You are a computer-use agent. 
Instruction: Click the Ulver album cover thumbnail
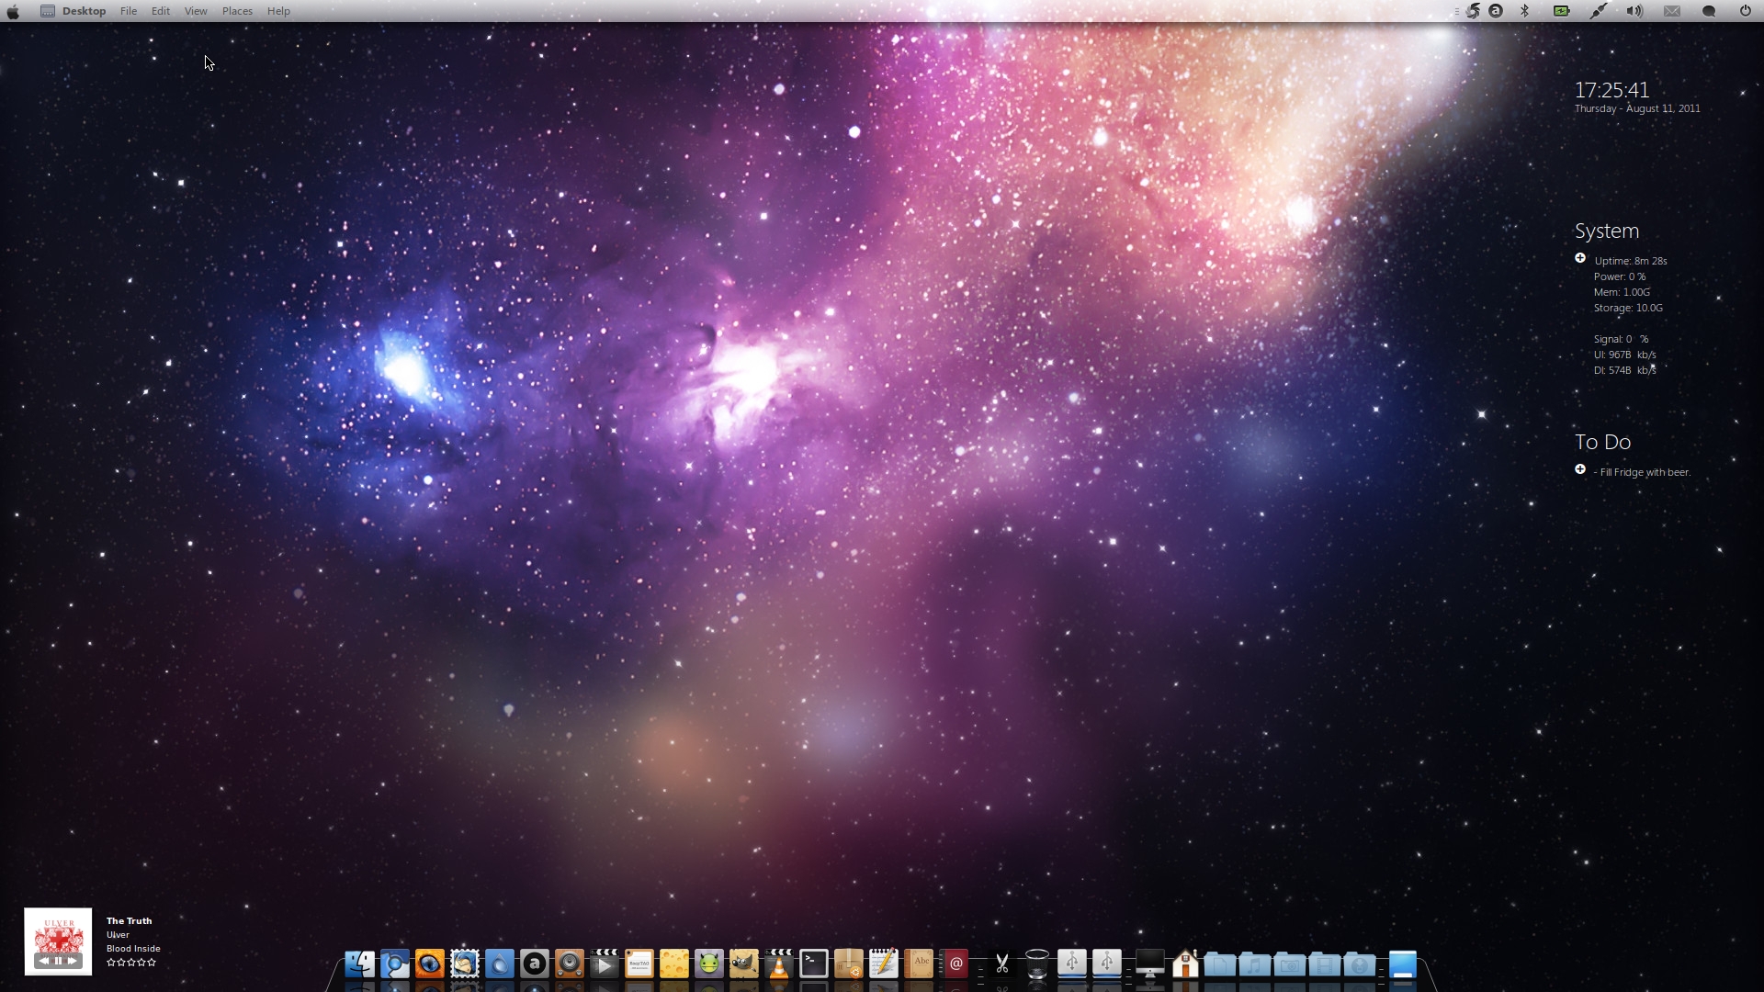[58, 941]
